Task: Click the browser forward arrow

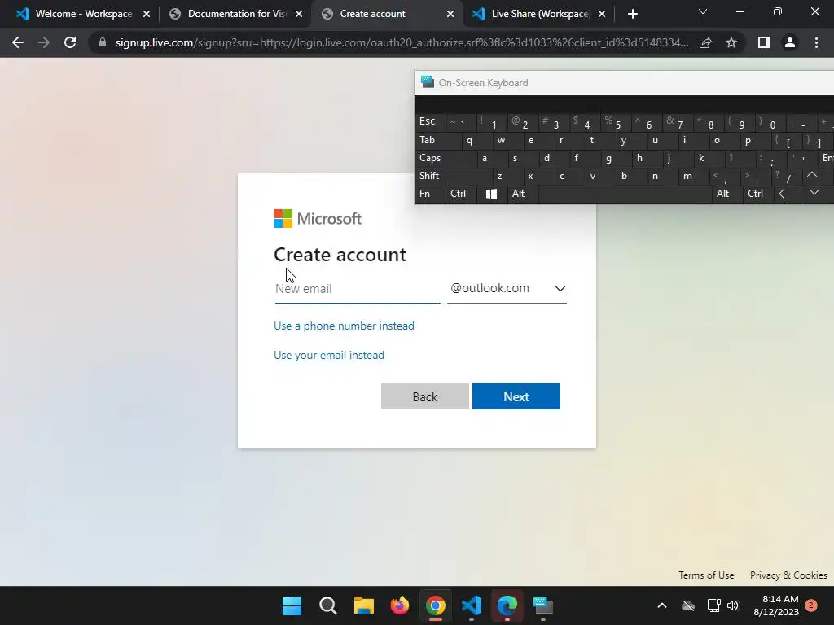Action: (x=44, y=42)
